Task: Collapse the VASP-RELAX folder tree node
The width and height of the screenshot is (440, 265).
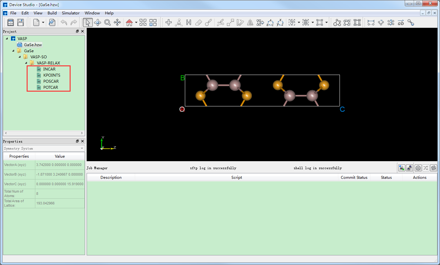Action: [26, 63]
